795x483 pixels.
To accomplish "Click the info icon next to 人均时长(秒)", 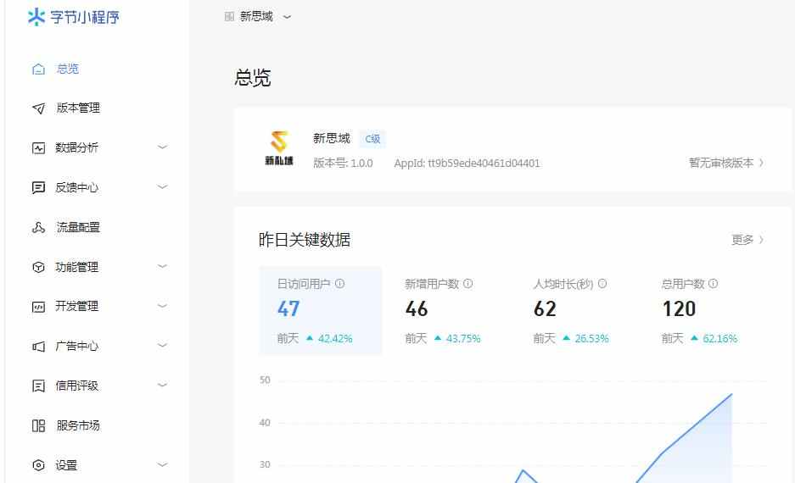I will point(602,284).
